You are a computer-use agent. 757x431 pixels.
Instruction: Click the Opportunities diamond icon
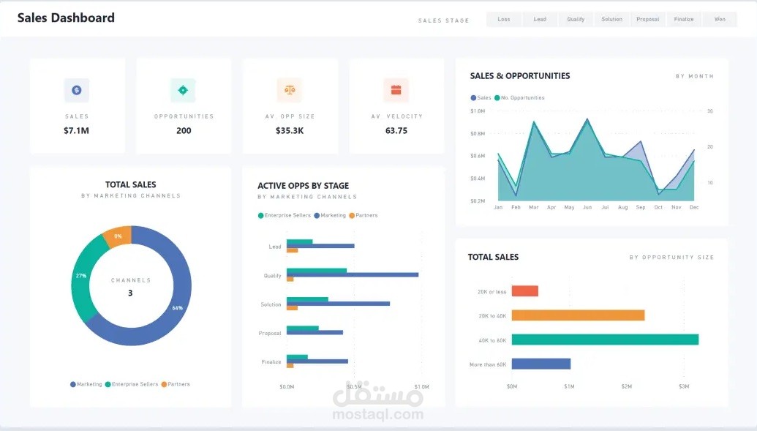click(x=184, y=90)
